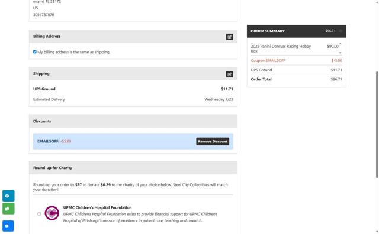This screenshot has width=379, height=234.
Task: Click scrollbar down arrow at bottom right
Action: tap(377, 232)
